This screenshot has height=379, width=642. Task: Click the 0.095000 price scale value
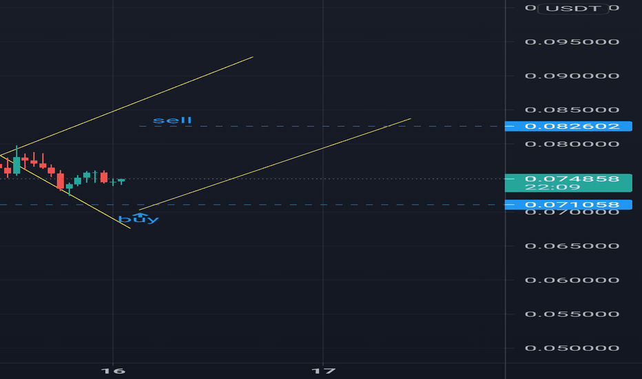pos(572,42)
